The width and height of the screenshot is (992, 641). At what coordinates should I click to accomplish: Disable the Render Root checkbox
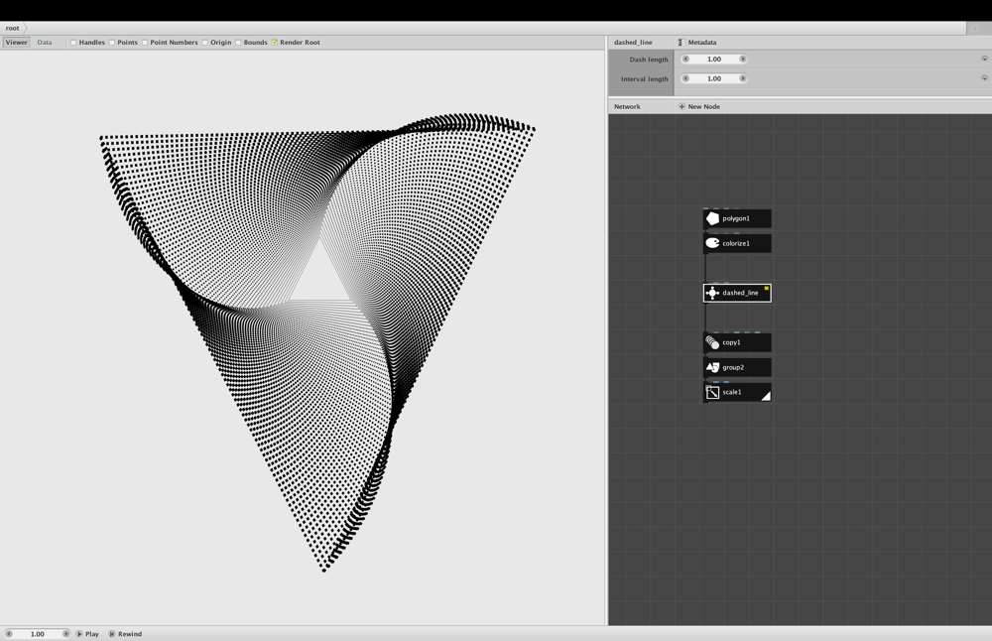coord(275,43)
